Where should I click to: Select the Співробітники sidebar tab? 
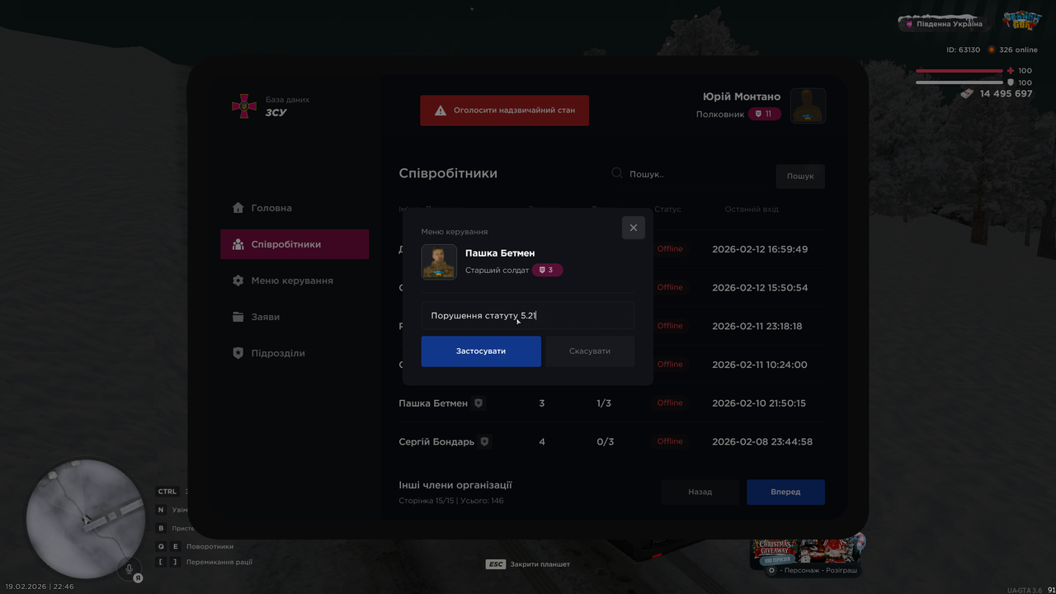(295, 244)
